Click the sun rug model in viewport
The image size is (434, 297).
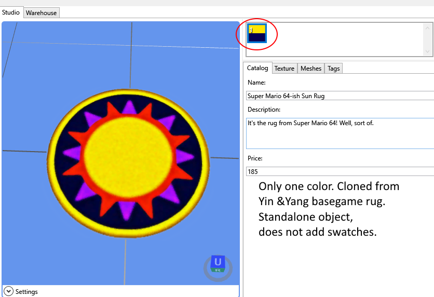click(x=129, y=160)
